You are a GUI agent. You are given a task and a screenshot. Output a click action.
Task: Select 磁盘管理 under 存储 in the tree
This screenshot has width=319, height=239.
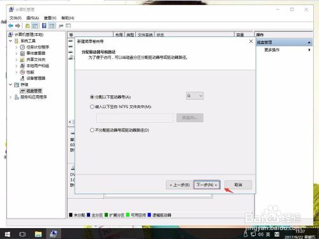(x=34, y=91)
